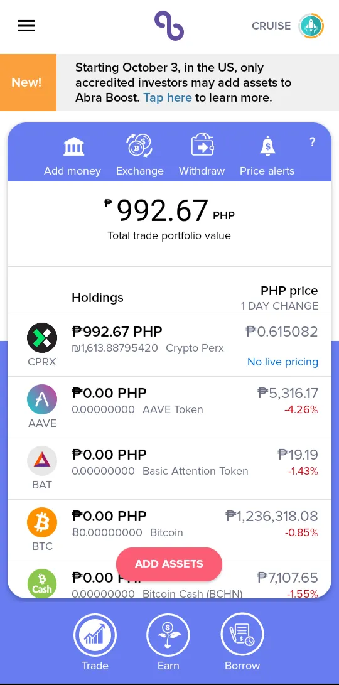Select the Basic Attention Token row
This screenshot has height=685, width=339.
(169, 468)
